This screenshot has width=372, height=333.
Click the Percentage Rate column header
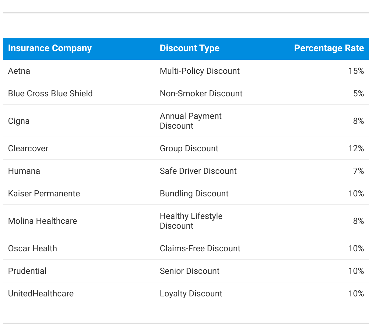[x=329, y=48]
